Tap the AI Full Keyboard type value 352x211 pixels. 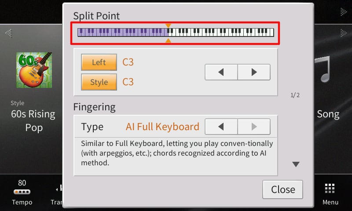(x=162, y=127)
